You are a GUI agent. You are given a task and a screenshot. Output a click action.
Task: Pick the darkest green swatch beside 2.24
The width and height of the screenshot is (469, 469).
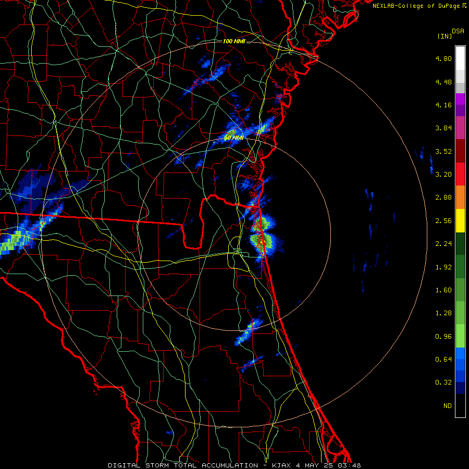[460, 244]
